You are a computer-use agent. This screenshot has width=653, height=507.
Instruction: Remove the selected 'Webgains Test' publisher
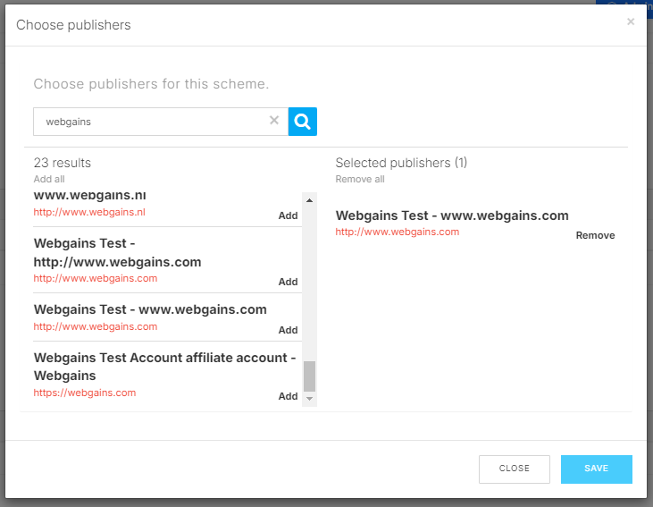[595, 235]
